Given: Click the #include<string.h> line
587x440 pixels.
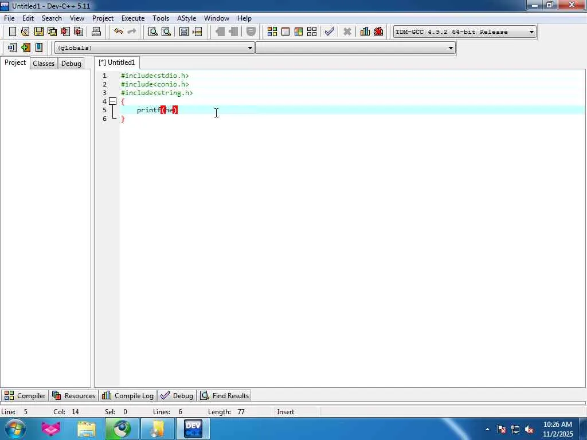Looking at the screenshot, I should coord(157,93).
